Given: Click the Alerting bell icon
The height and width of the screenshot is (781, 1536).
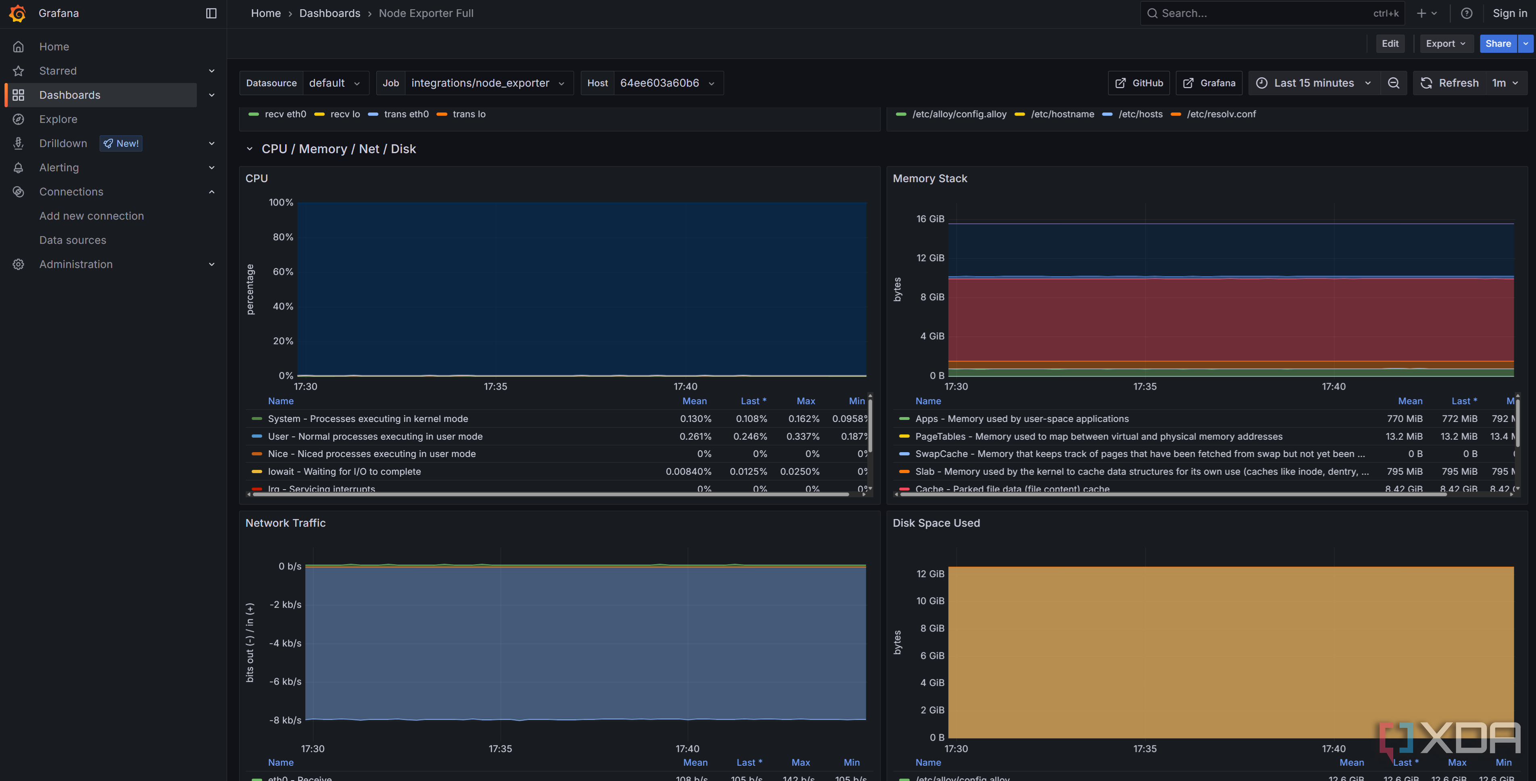Looking at the screenshot, I should point(19,168).
